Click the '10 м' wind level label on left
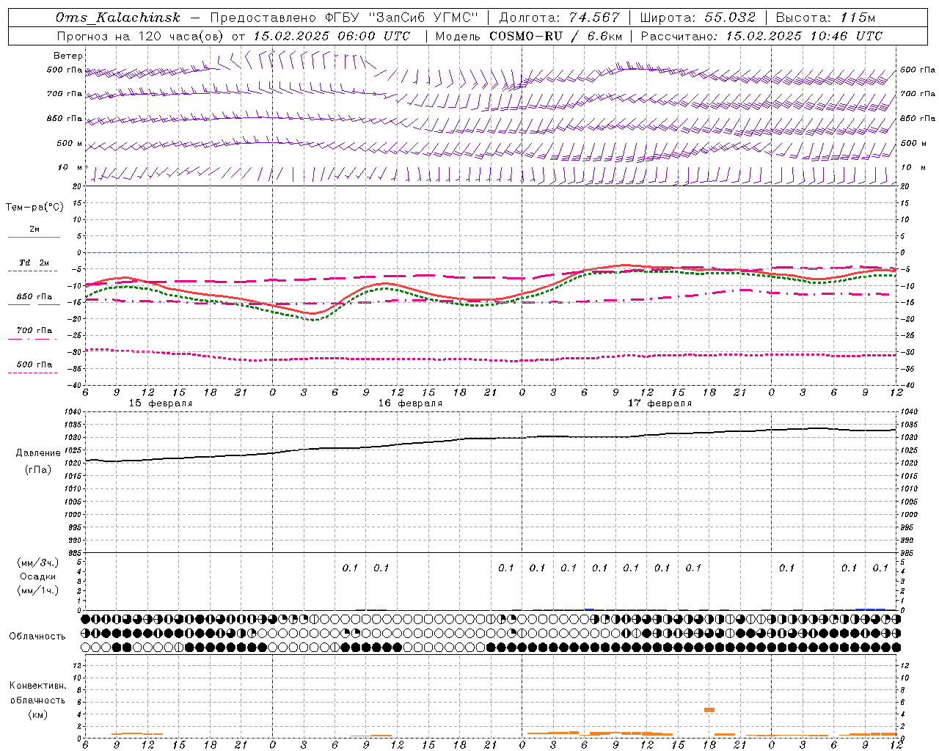The height and width of the screenshot is (751, 939). click(70, 167)
